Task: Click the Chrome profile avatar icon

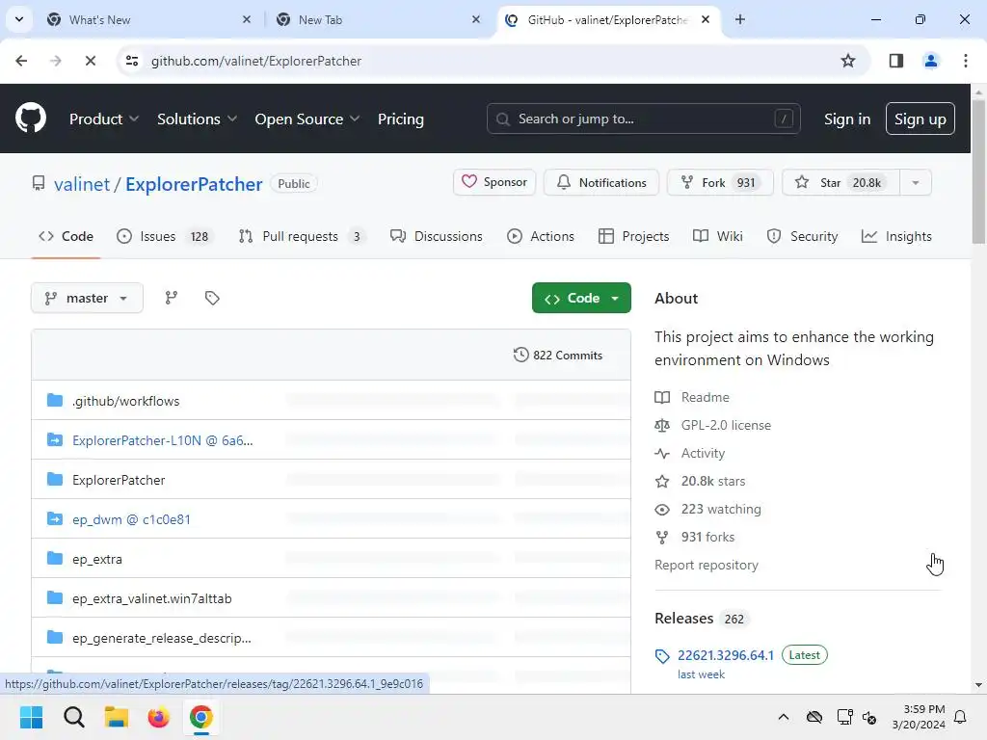Action: tap(931, 61)
